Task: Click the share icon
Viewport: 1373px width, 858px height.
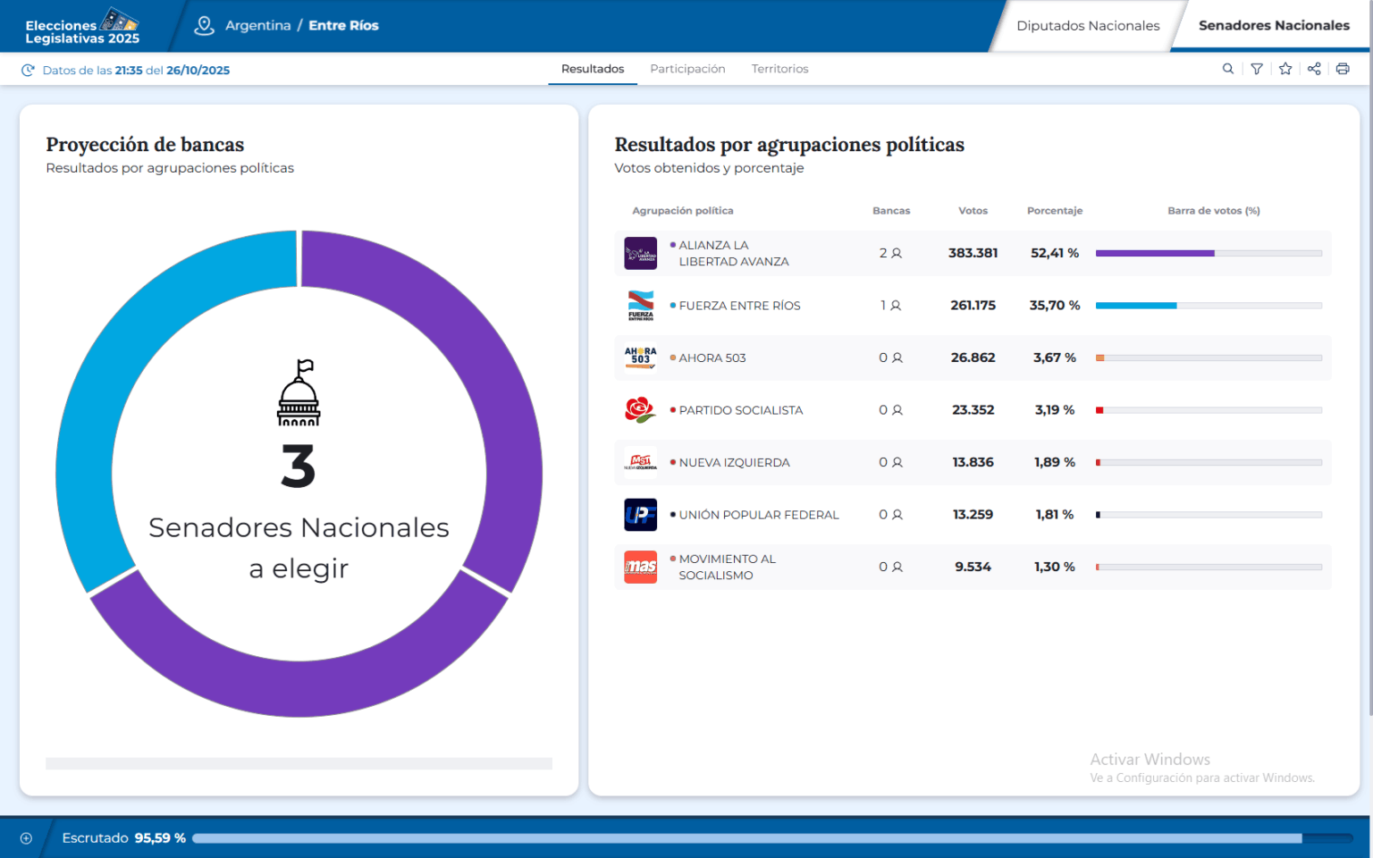Action: pyautogui.click(x=1314, y=69)
